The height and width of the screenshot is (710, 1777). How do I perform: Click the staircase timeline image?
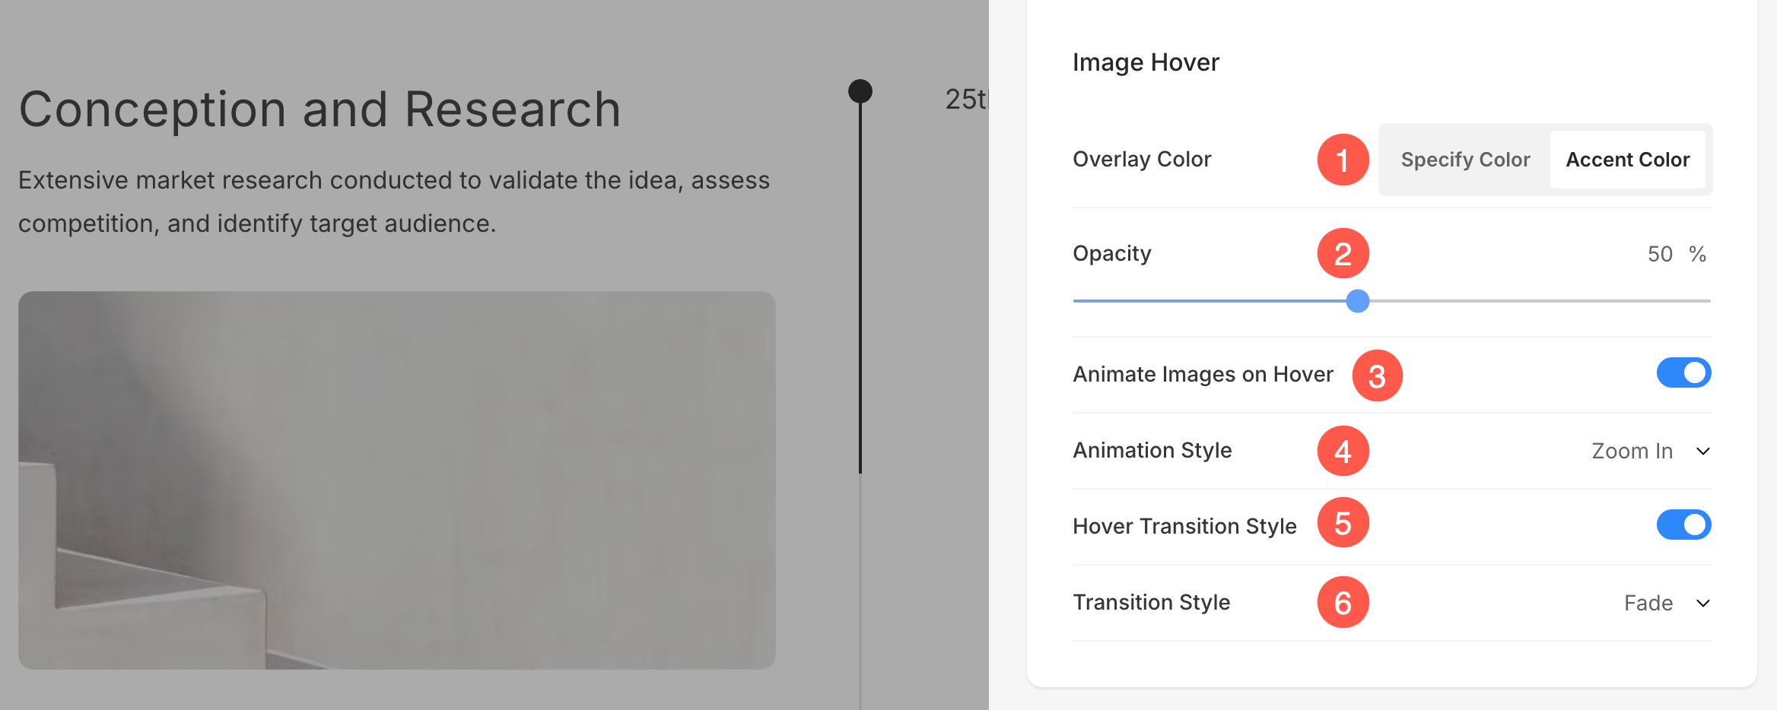(396, 480)
